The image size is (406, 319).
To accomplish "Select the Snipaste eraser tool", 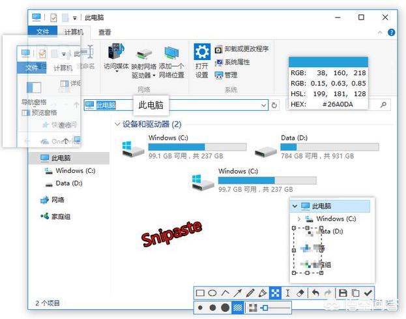I will click(300, 293).
